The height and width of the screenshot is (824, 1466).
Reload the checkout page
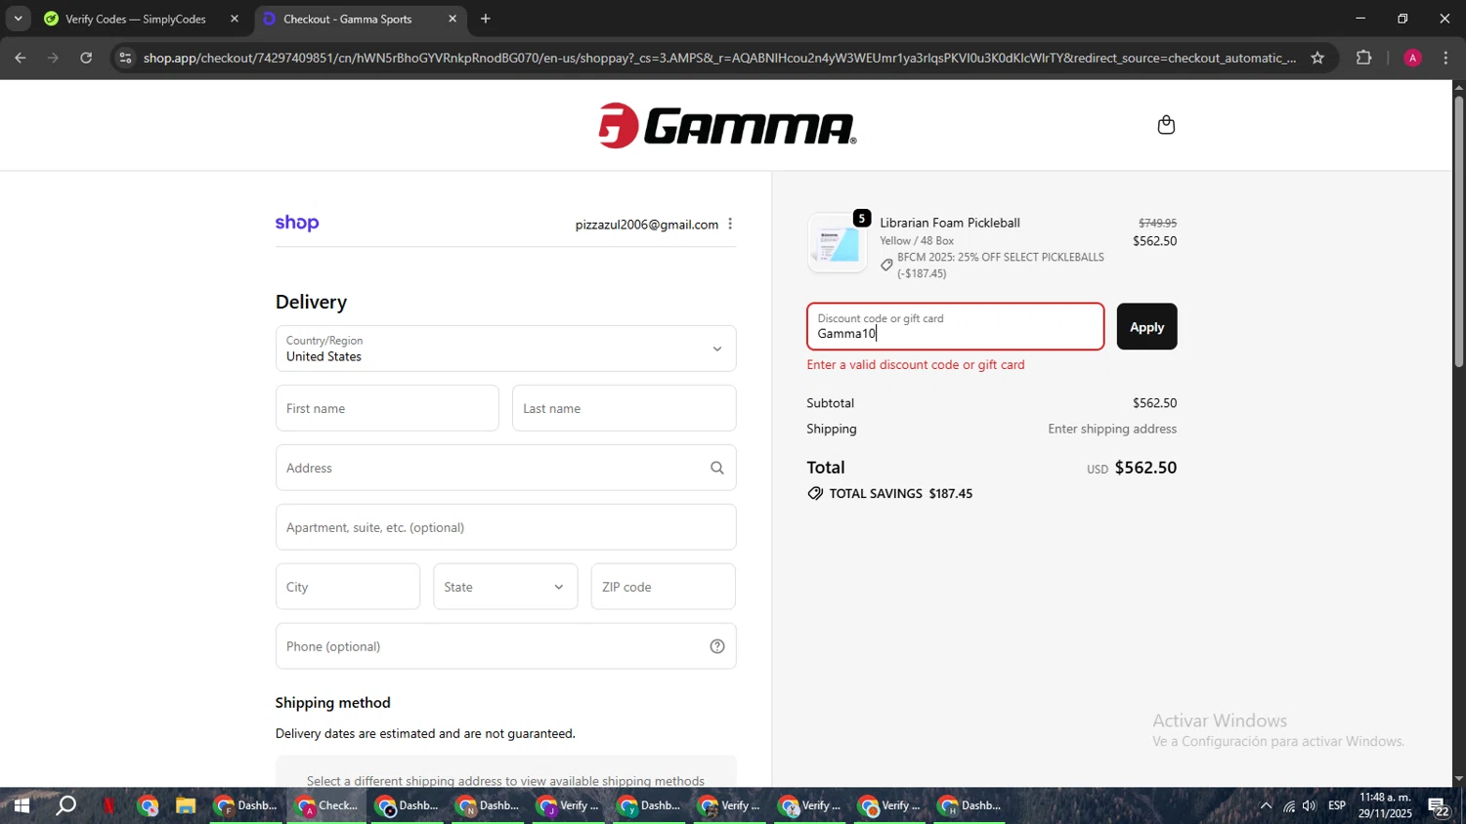tap(86, 58)
